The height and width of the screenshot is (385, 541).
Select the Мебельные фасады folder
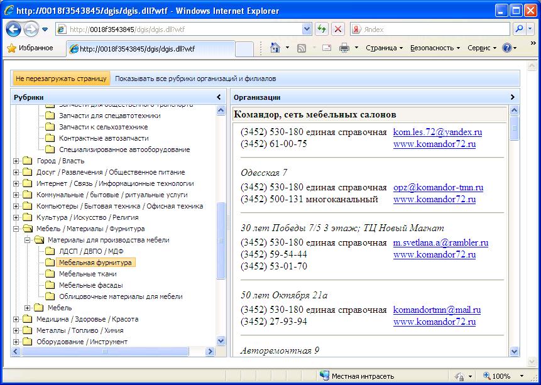click(90, 285)
